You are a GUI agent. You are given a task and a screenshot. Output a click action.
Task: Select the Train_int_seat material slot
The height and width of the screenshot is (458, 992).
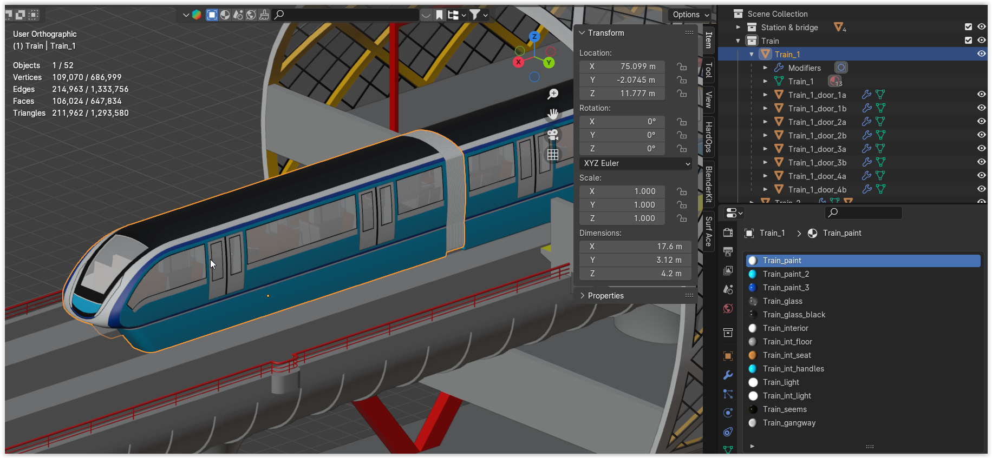point(863,355)
